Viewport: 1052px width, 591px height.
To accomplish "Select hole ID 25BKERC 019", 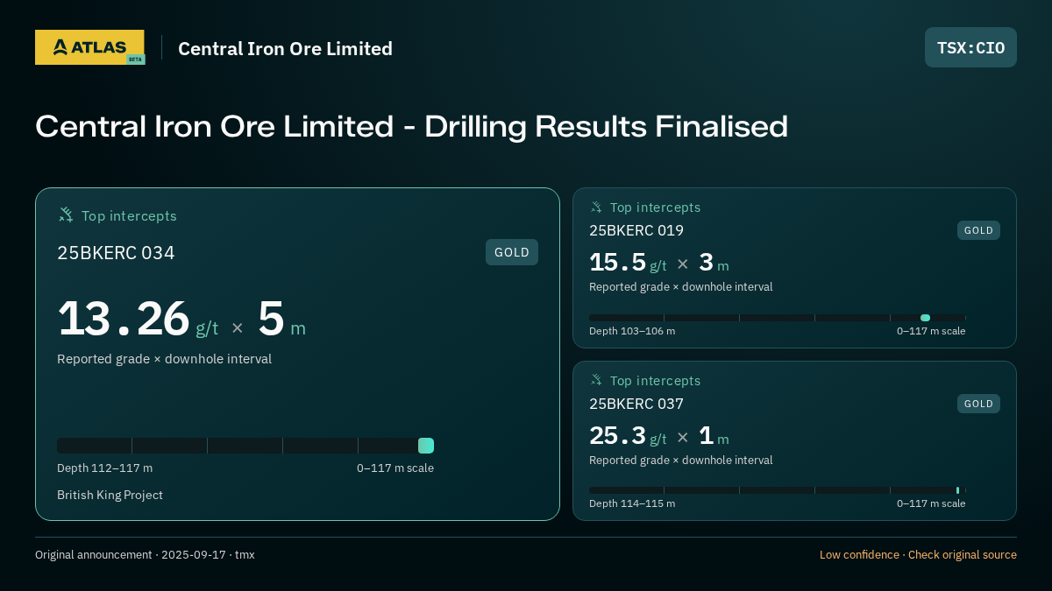I will [x=636, y=230].
